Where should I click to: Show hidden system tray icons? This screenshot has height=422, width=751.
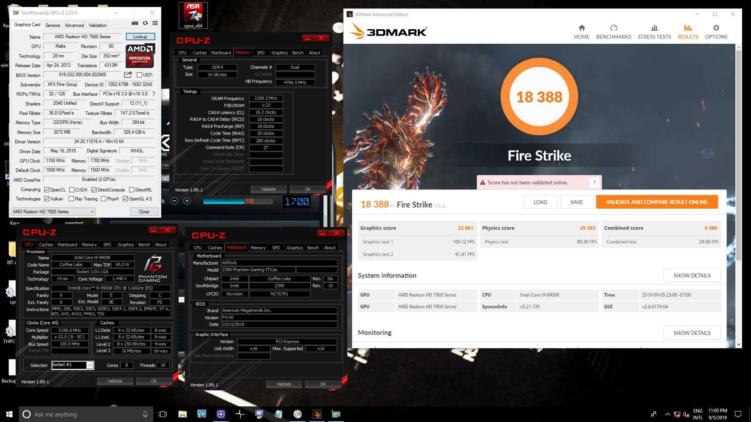pos(667,414)
